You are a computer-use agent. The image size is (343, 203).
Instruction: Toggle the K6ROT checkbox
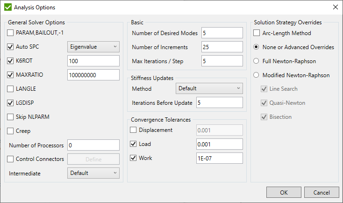pyautogui.click(x=11, y=61)
